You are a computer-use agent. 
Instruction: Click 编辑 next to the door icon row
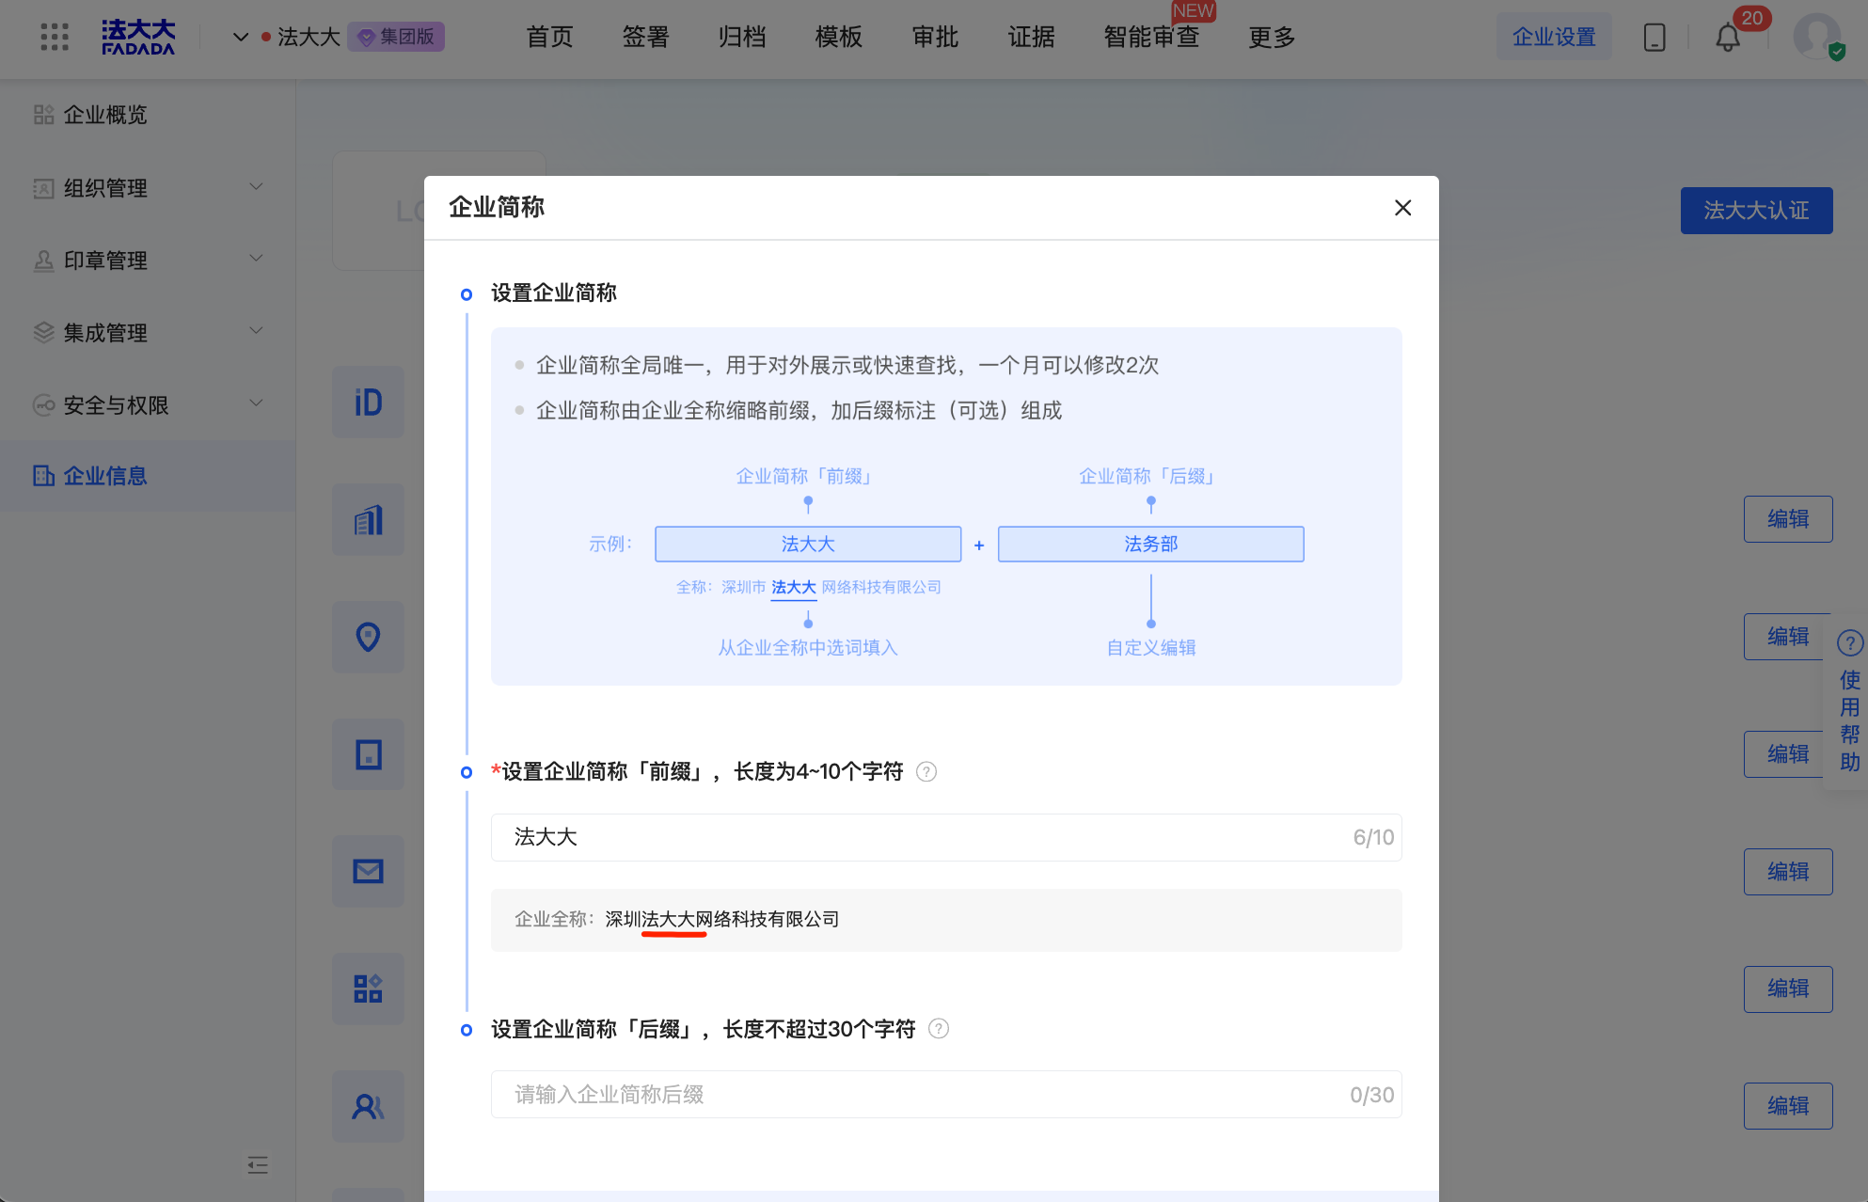1787,754
